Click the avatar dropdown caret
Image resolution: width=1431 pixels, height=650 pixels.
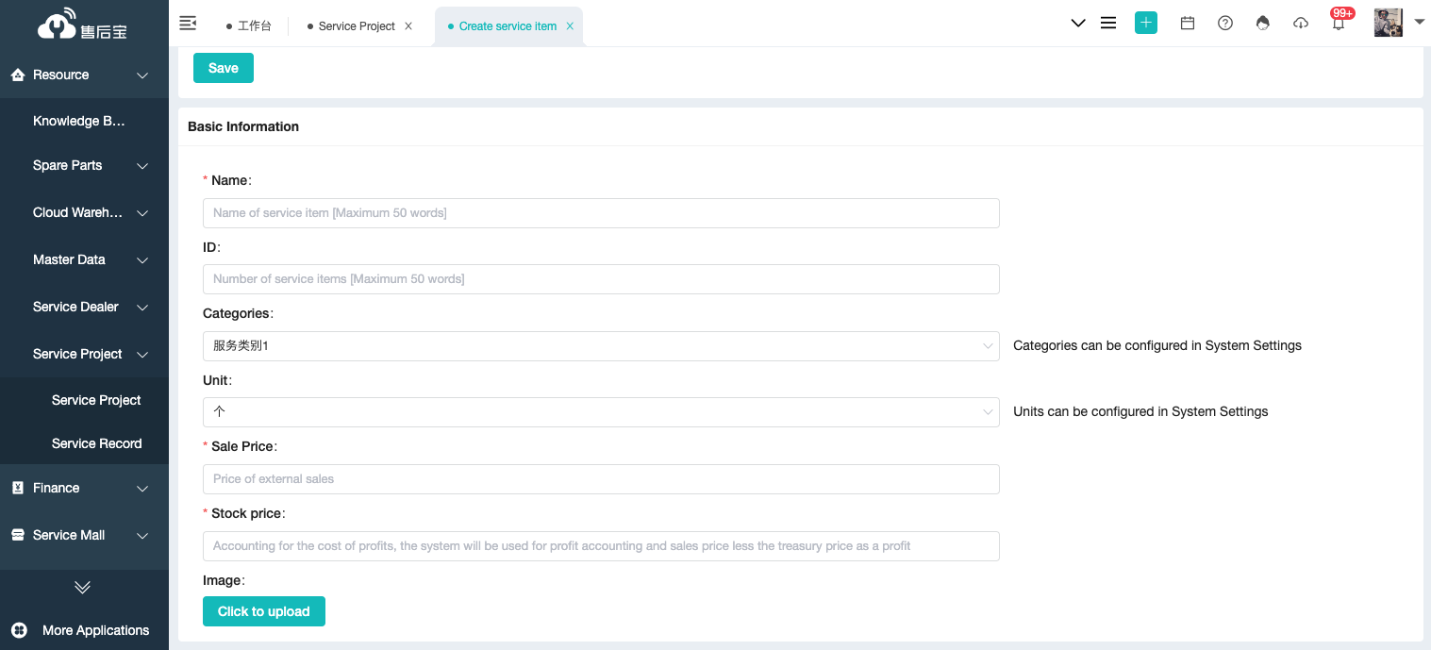click(1419, 21)
